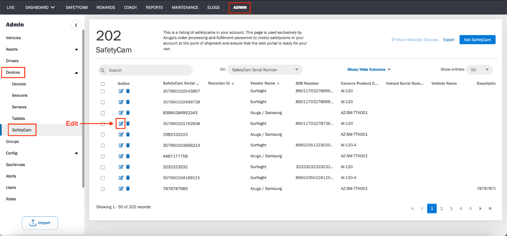The image size is (507, 236).
Task: Click the Import button
Action: (40, 223)
